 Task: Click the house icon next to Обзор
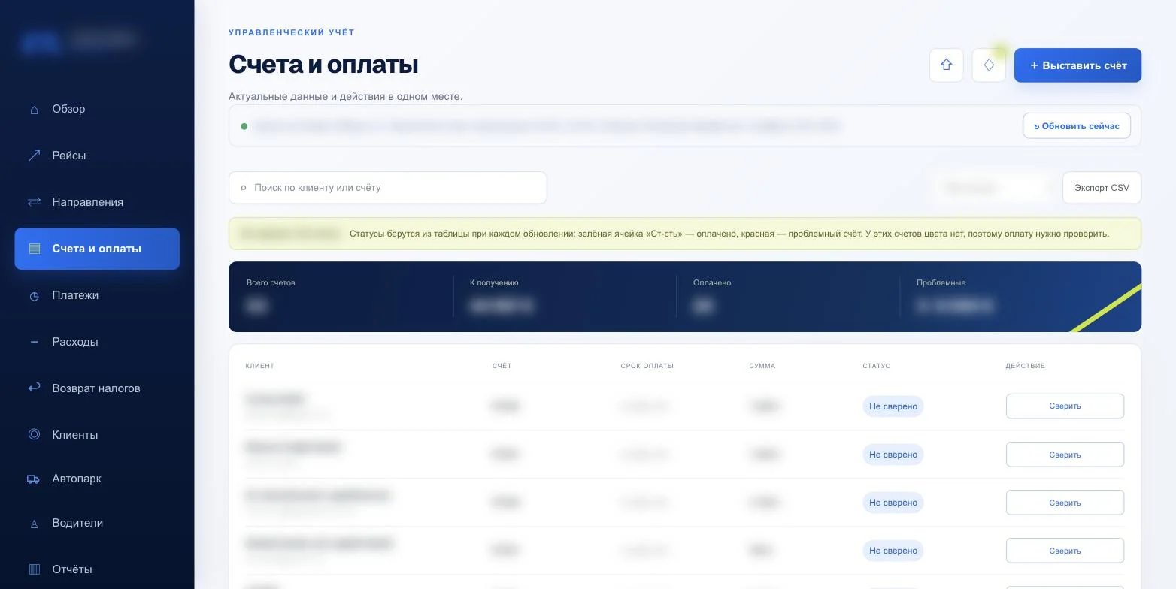coord(34,110)
